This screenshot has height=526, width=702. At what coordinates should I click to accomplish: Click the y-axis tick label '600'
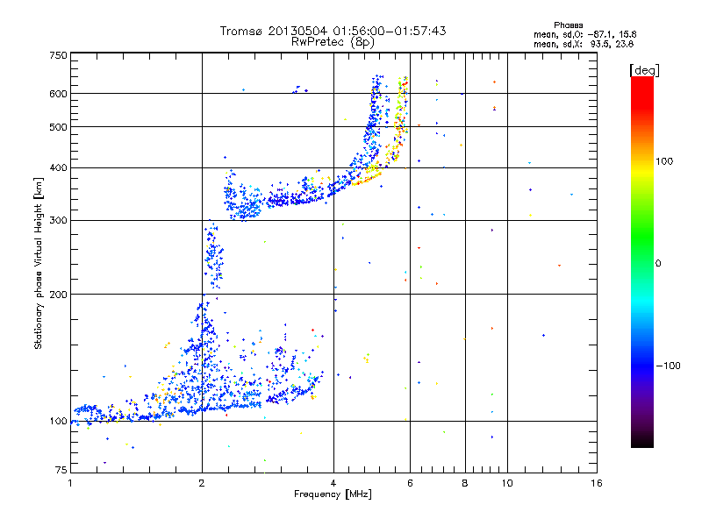pyautogui.click(x=58, y=94)
